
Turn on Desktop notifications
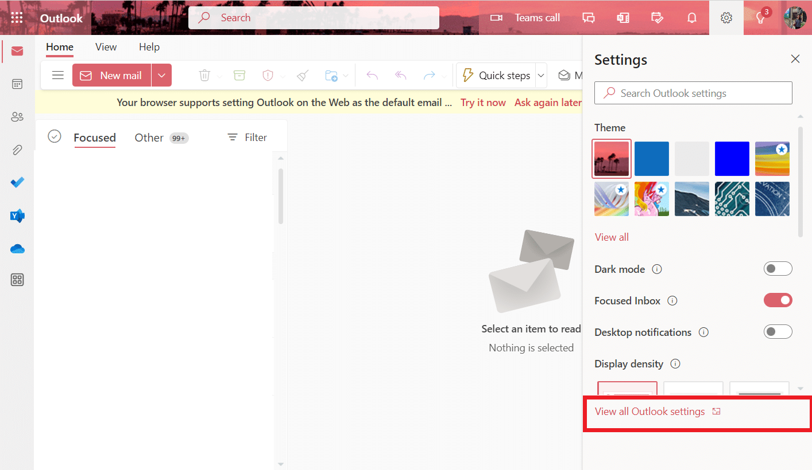(778, 331)
